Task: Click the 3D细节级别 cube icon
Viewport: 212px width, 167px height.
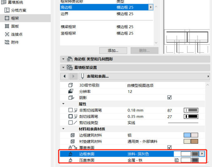Action: click(70, 85)
